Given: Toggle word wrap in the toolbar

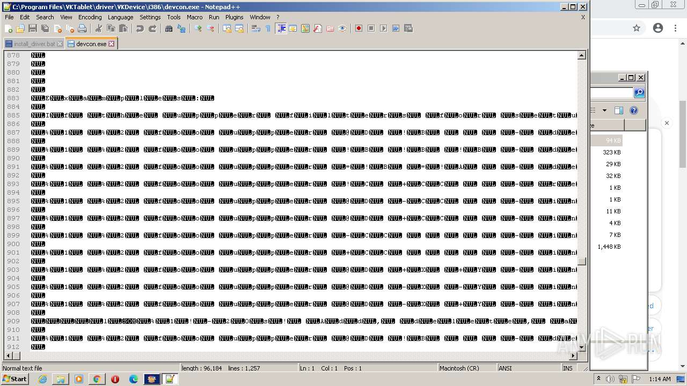Looking at the screenshot, I should coord(255,28).
